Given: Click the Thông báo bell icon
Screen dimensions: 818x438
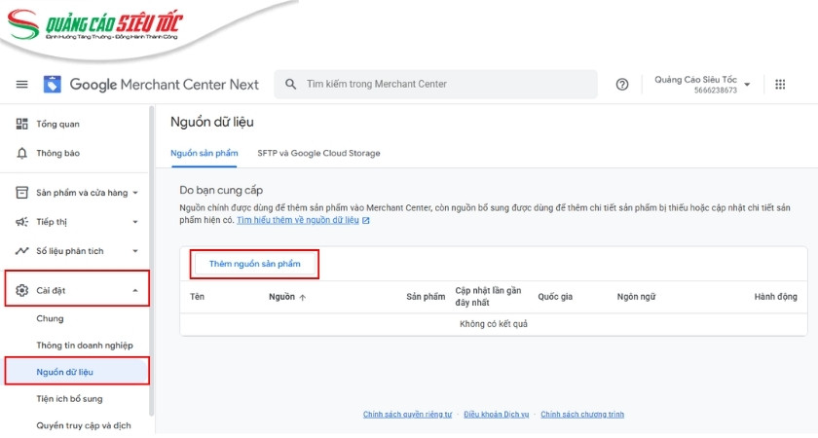Looking at the screenshot, I should tap(21, 153).
